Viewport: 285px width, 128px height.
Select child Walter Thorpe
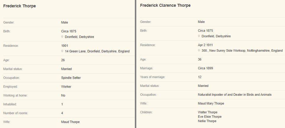click(x=208, y=112)
